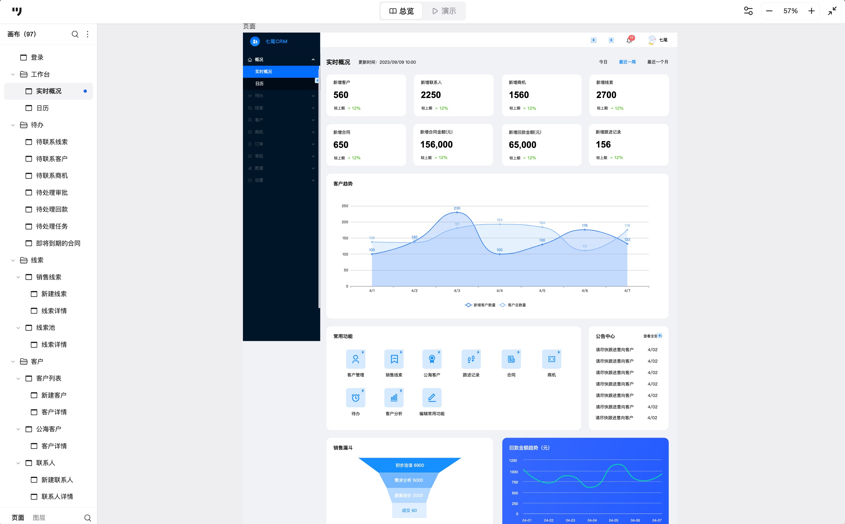
Task: Click the 客户分析 chart icon
Action: (x=394, y=398)
